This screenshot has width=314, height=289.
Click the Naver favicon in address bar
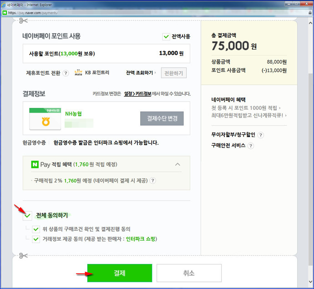click(5, 13)
